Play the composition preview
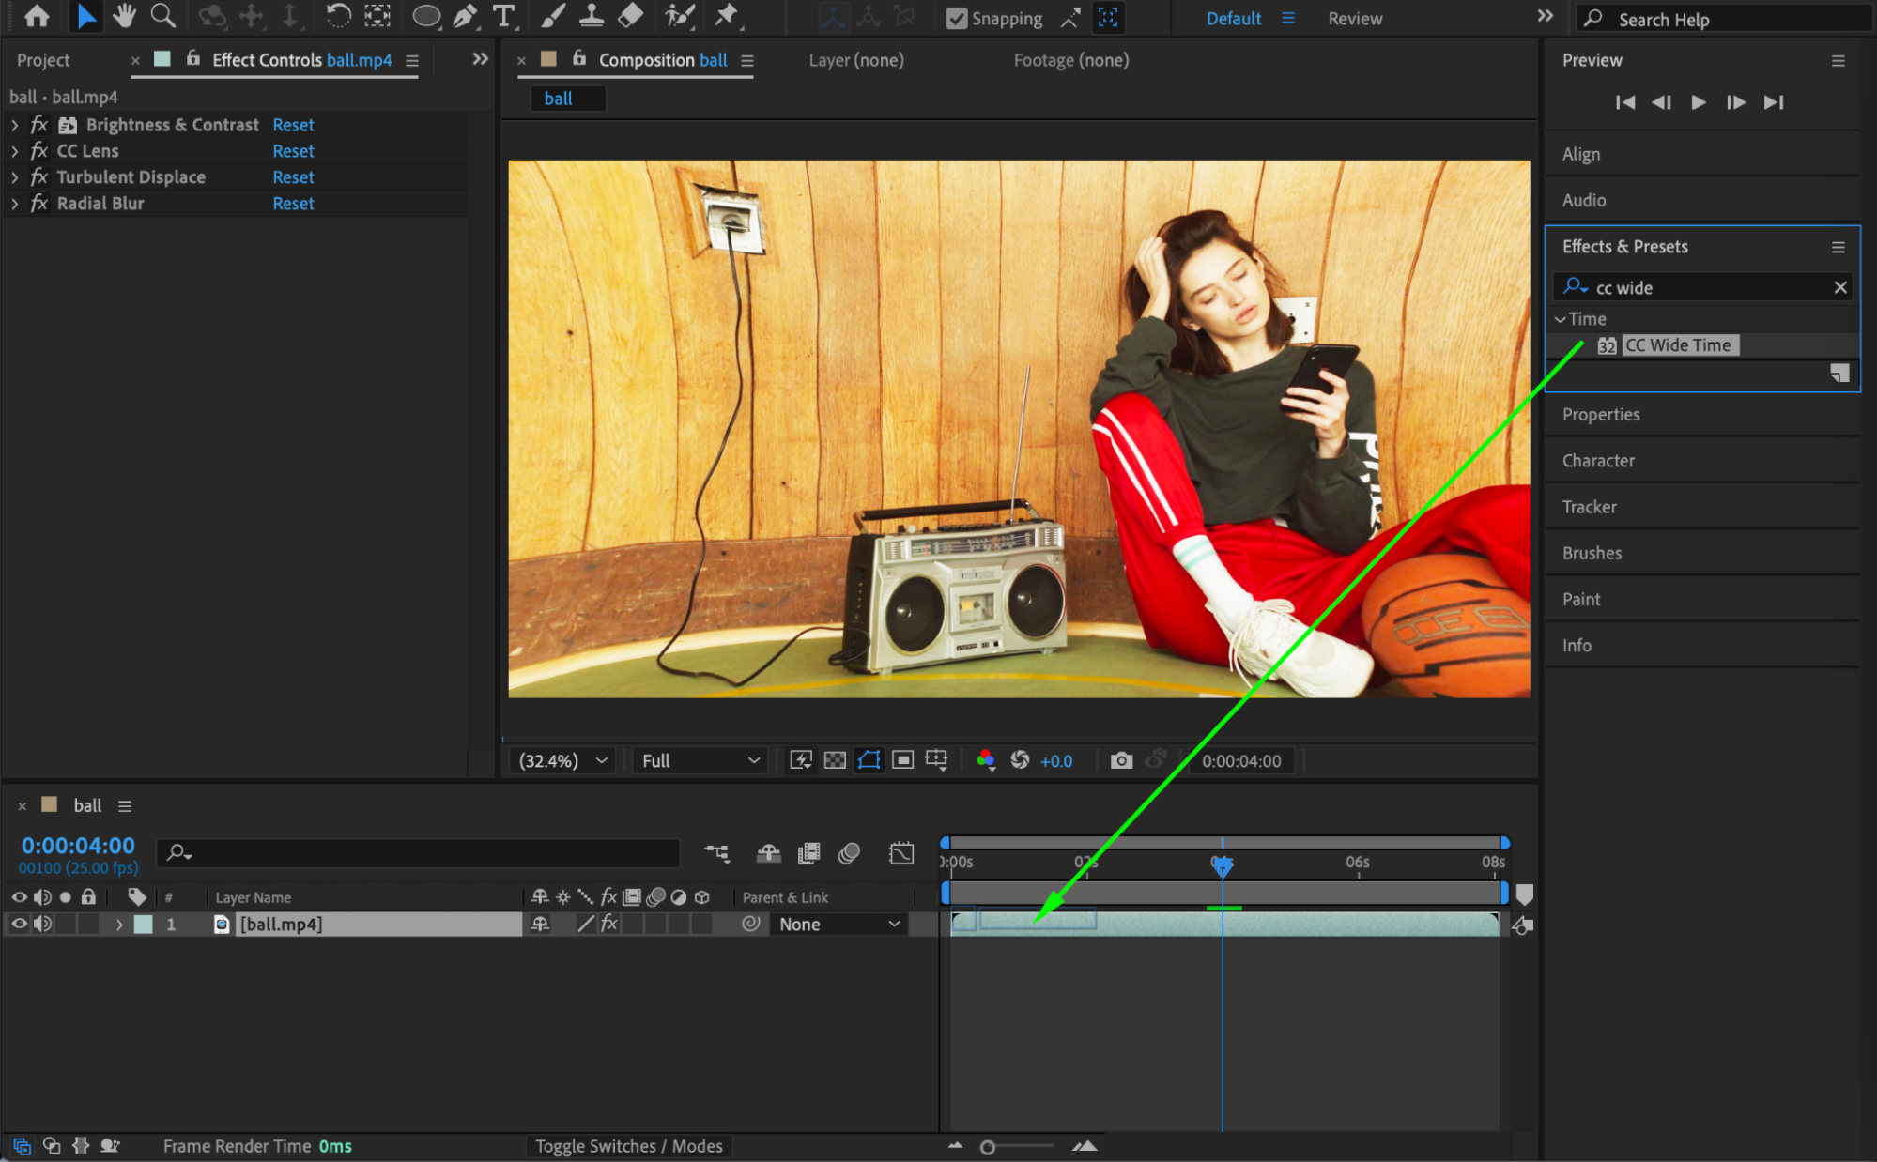Image resolution: width=1877 pixels, height=1162 pixels. pos(1698,102)
